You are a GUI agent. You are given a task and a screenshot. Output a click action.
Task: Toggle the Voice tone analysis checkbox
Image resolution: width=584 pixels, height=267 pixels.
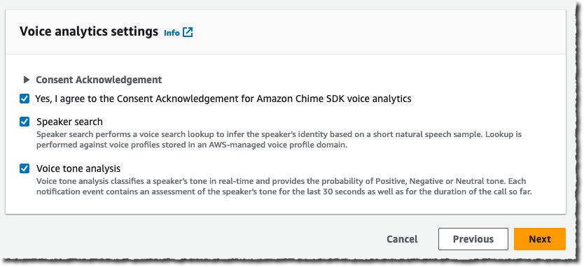click(x=25, y=169)
